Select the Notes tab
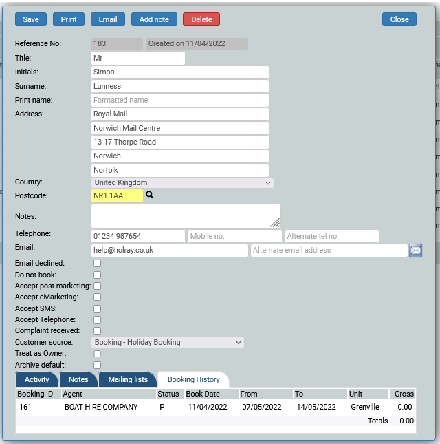Image resolution: width=440 pixels, height=444 pixels. (x=78, y=379)
